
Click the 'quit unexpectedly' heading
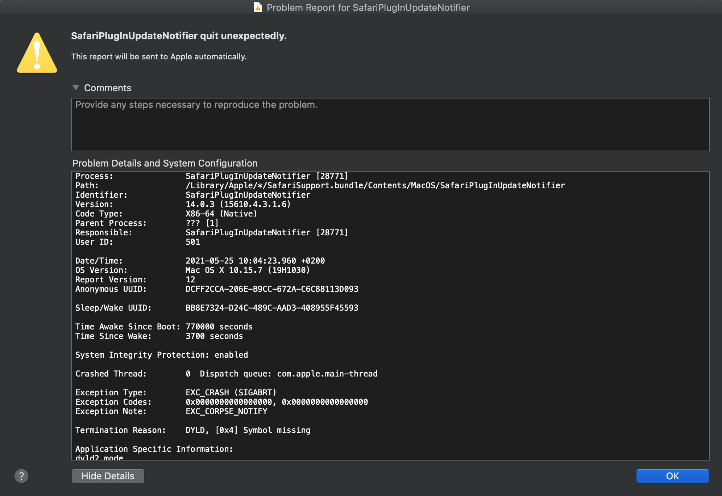179,36
